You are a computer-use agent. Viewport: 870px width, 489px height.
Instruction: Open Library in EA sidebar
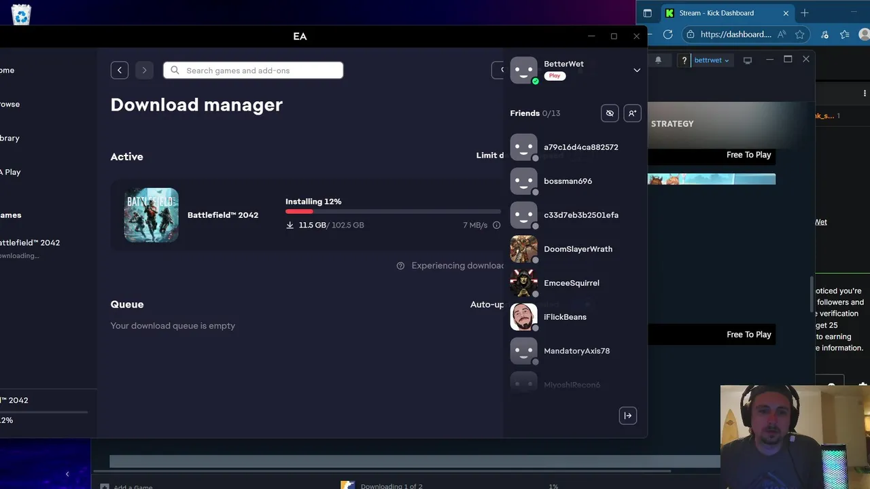click(10, 138)
